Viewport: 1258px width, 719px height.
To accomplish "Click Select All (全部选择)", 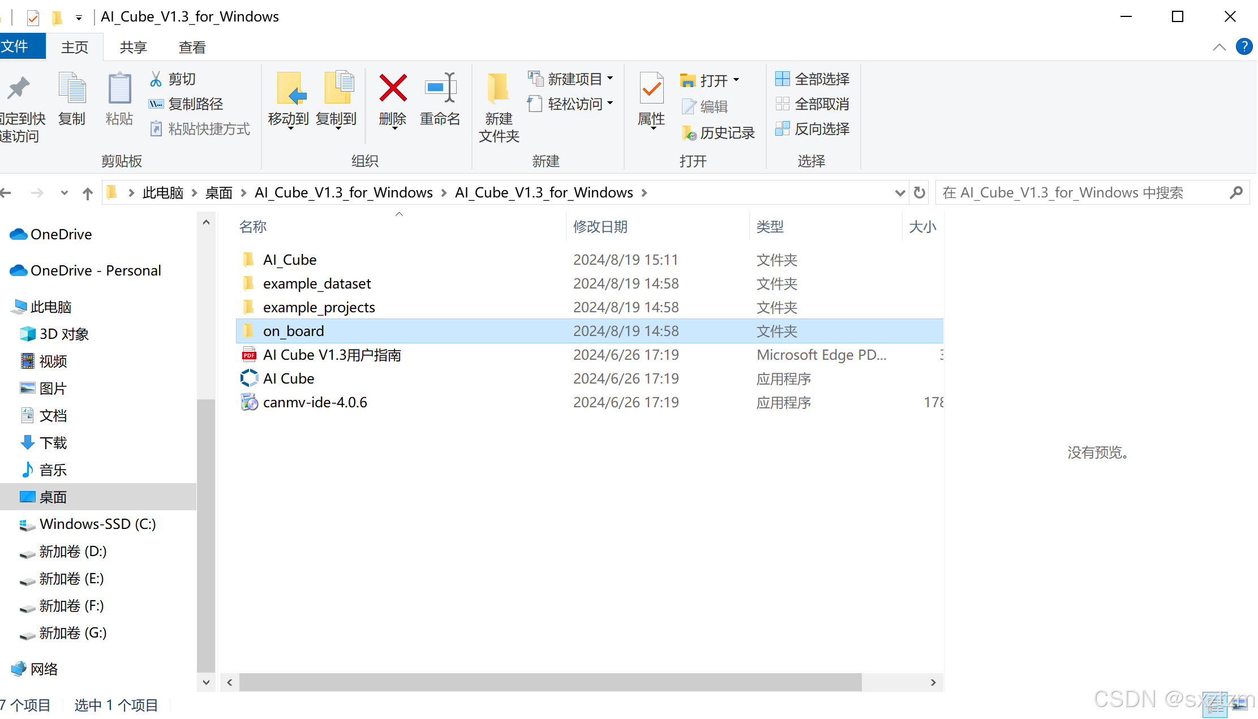I will [812, 79].
